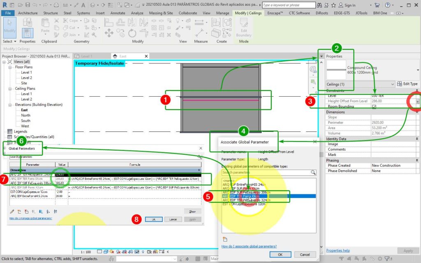Screen dimensions: 421x263
Task: Click OK in Associate Global Parameter dialog
Action: 280,255
